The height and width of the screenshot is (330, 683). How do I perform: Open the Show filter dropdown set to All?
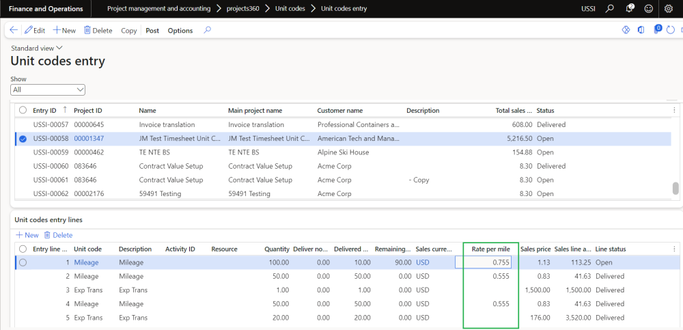point(48,90)
